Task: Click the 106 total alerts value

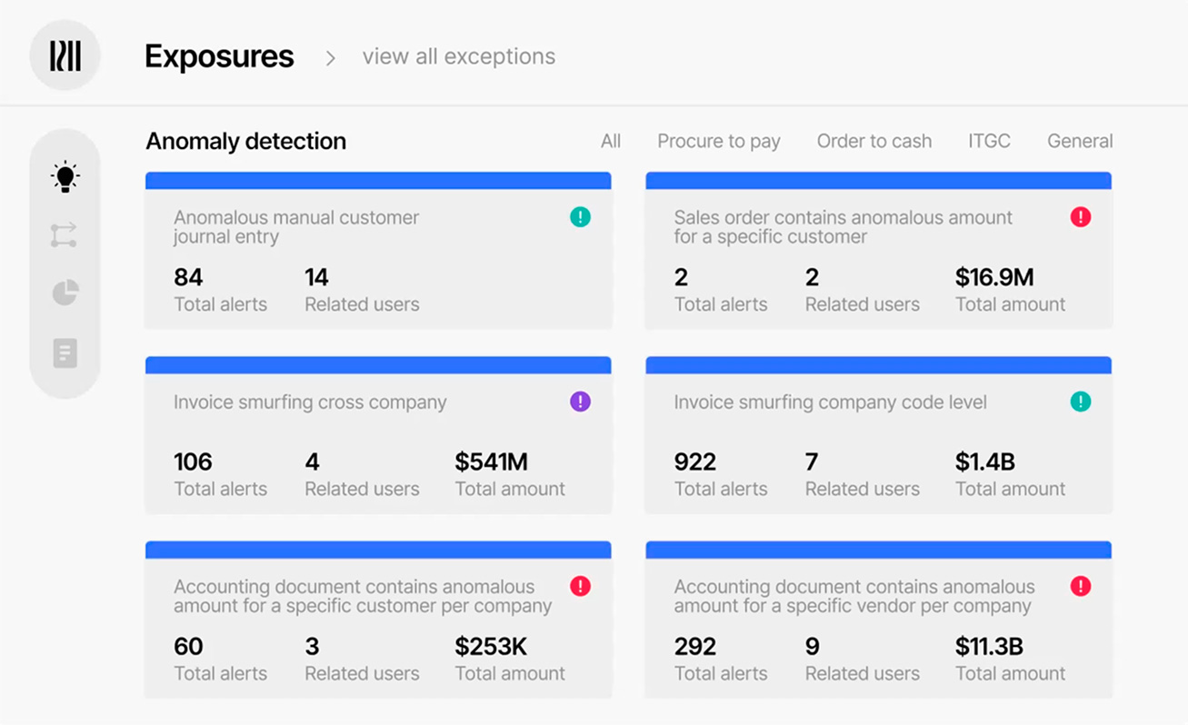Action: (193, 462)
